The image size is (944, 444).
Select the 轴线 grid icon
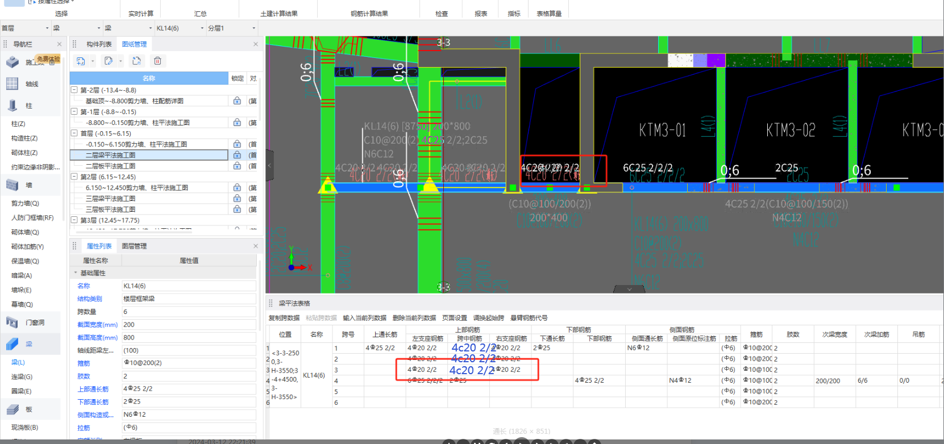(x=13, y=83)
